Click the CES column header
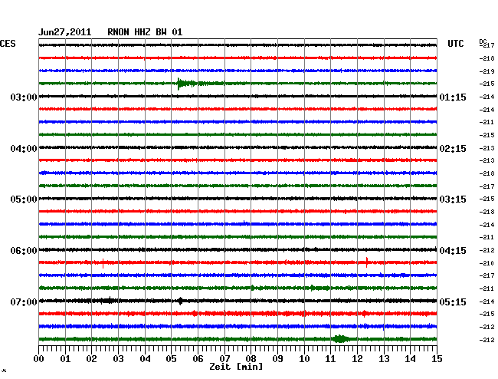The height and width of the screenshot is (379, 498). click(x=8, y=44)
